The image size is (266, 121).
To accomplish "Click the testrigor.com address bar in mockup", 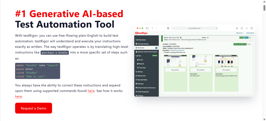I will (195, 28).
